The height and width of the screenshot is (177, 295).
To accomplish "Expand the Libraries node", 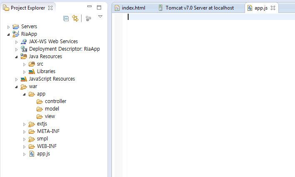I will click(x=24, y=72).
